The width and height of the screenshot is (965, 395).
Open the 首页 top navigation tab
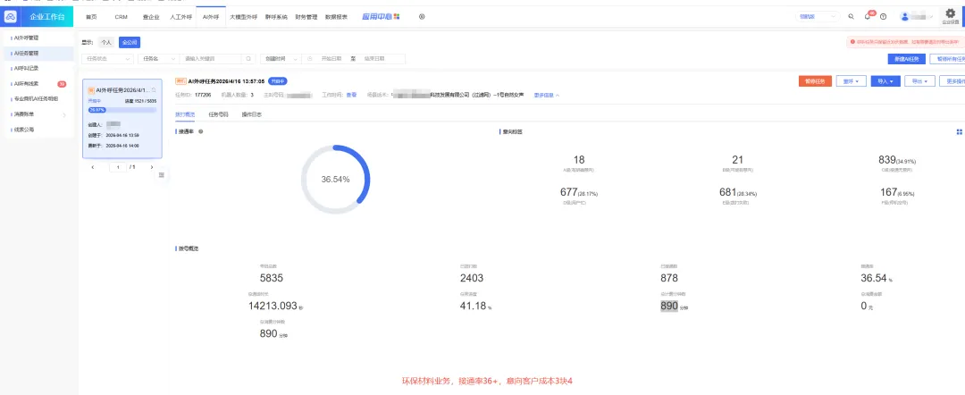pyautogui.click(x=91, y=17)
